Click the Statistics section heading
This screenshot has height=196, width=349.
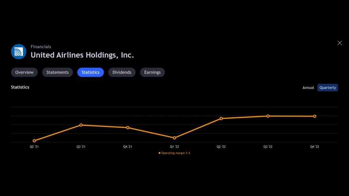20,87
